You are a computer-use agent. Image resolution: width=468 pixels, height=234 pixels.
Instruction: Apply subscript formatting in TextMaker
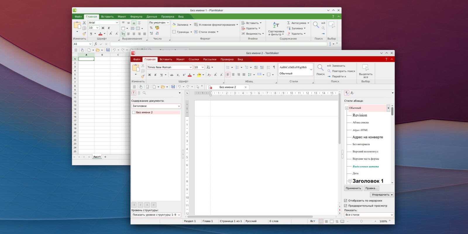[178, 75]
